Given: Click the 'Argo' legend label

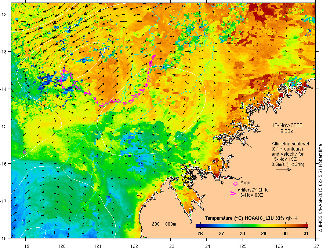Looking at the screenshot, I should tap(245, 183).
